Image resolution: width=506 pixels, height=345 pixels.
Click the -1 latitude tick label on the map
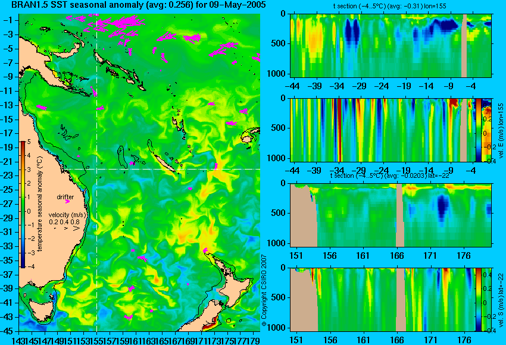tap(9, 20)
